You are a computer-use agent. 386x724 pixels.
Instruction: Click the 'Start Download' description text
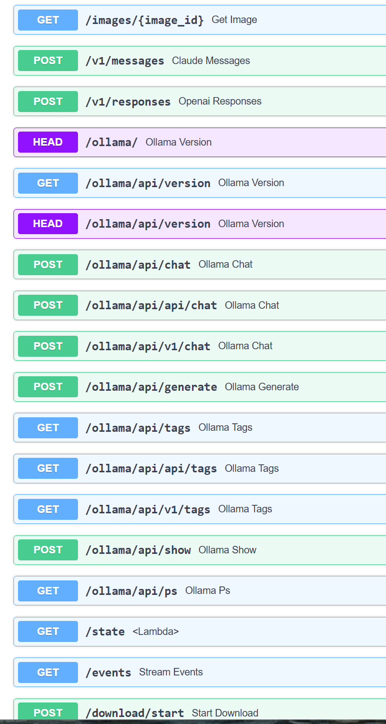click(x=225, y=713)
